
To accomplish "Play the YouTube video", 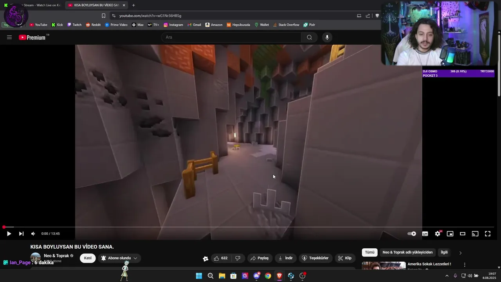I will [9, 234].
